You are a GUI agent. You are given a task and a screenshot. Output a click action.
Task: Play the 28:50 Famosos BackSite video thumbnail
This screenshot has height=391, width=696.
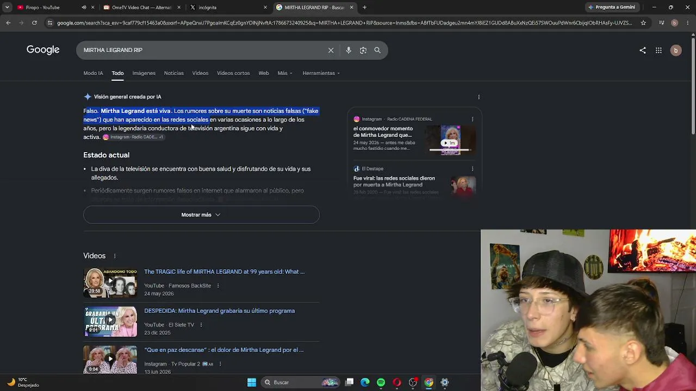click(110, 282)
